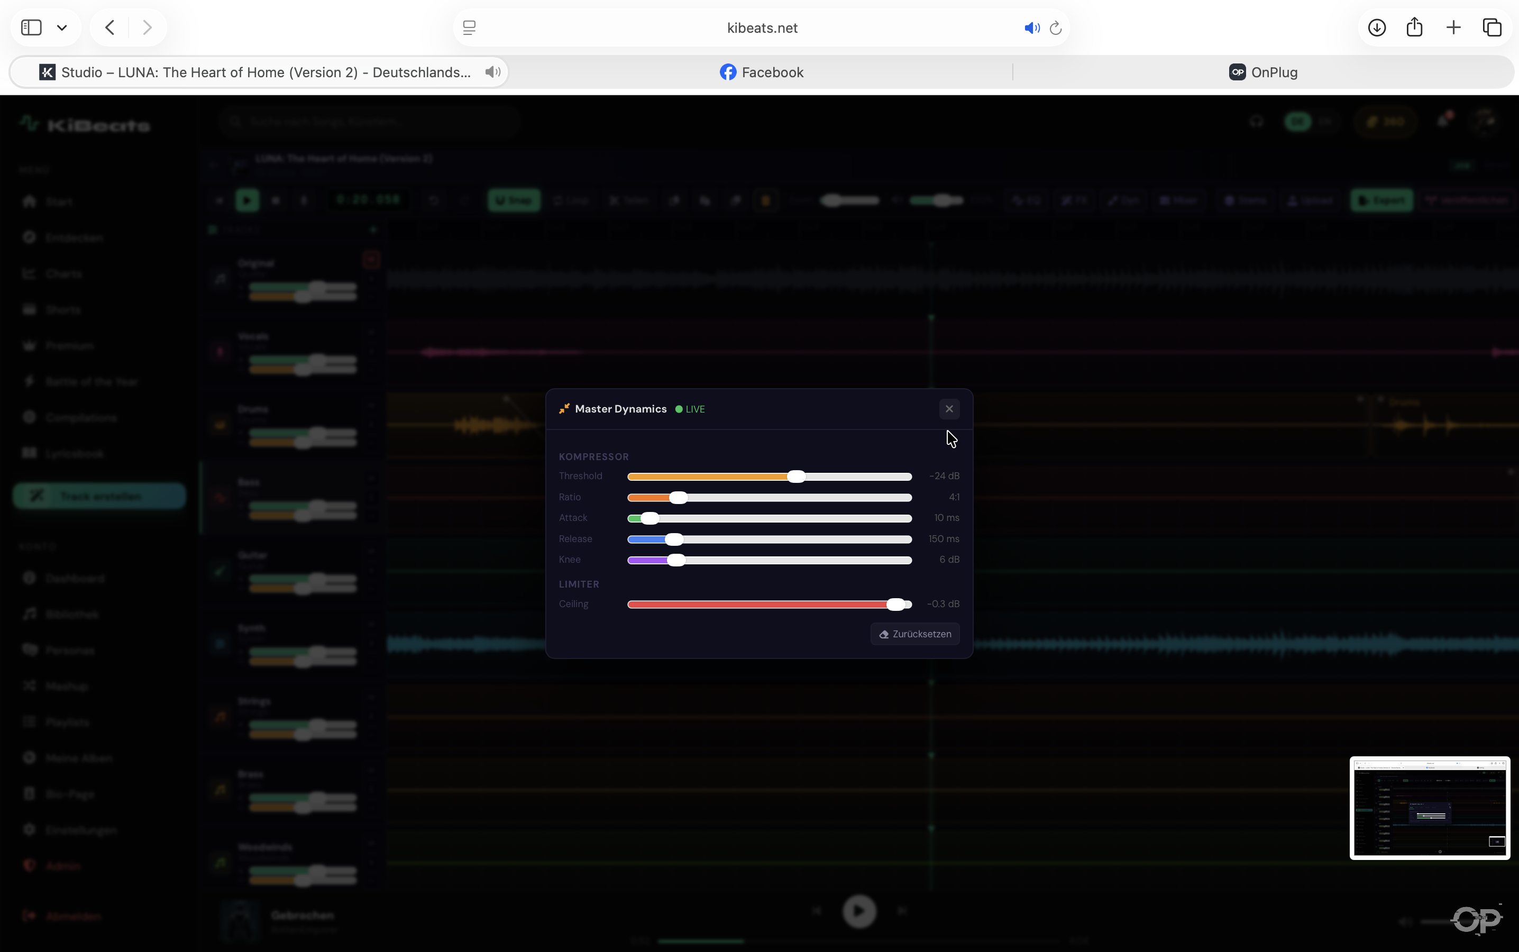Click the green Export button
This screenshot has height=952, width=1519.
[1381, 201]
